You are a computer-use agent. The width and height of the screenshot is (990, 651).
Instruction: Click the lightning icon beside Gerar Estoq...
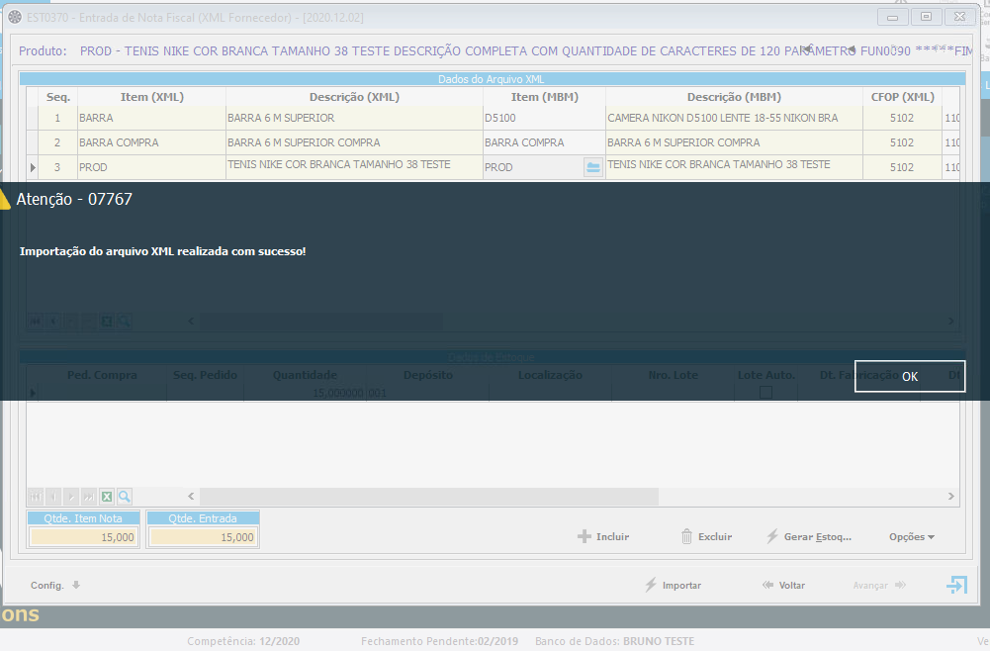click(x=772, y=536)
